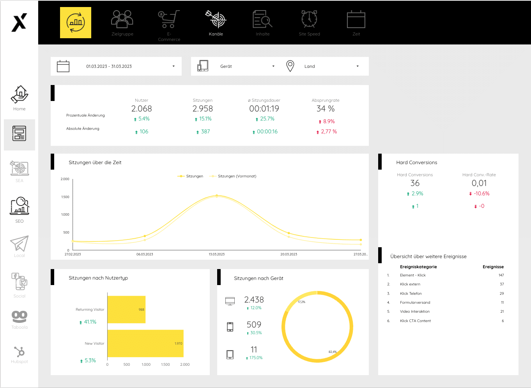The image size is (531, 388).
Task: Click the Hard Conversions value 36
Action: (415, 183)
